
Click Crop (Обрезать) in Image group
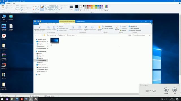point(24,6)
